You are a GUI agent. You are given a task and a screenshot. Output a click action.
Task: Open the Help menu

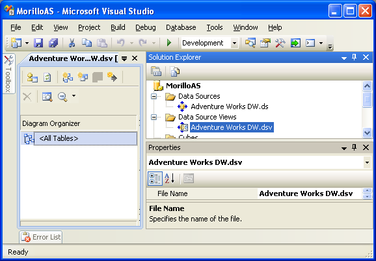pyautogui.click(x=275, y=27)
